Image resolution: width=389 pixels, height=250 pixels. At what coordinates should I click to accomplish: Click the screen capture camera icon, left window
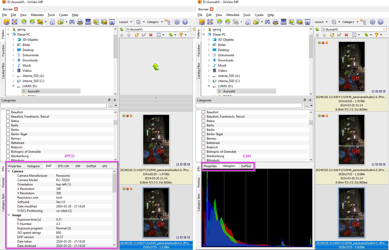(x=112, y=22)
